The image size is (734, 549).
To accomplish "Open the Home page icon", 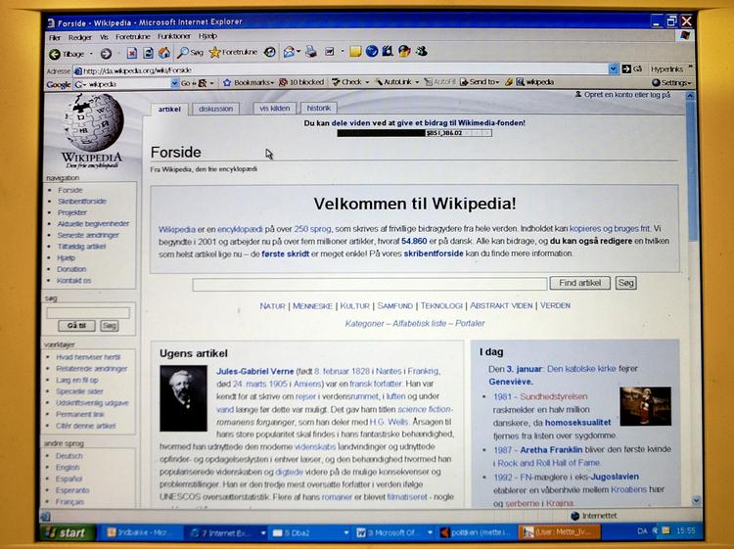I will 163,53.
